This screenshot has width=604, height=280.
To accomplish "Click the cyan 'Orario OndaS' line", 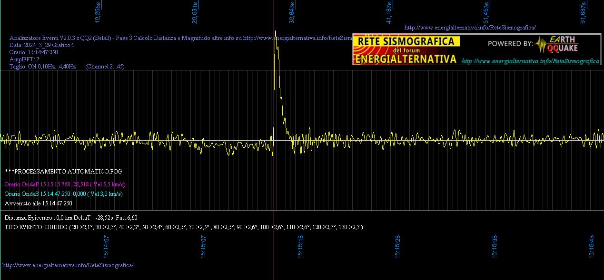I will click(63, 193).
